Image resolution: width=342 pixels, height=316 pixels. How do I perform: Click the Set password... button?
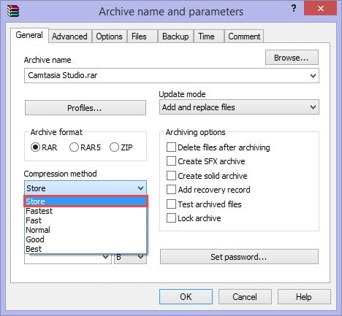tap(239, 257)
